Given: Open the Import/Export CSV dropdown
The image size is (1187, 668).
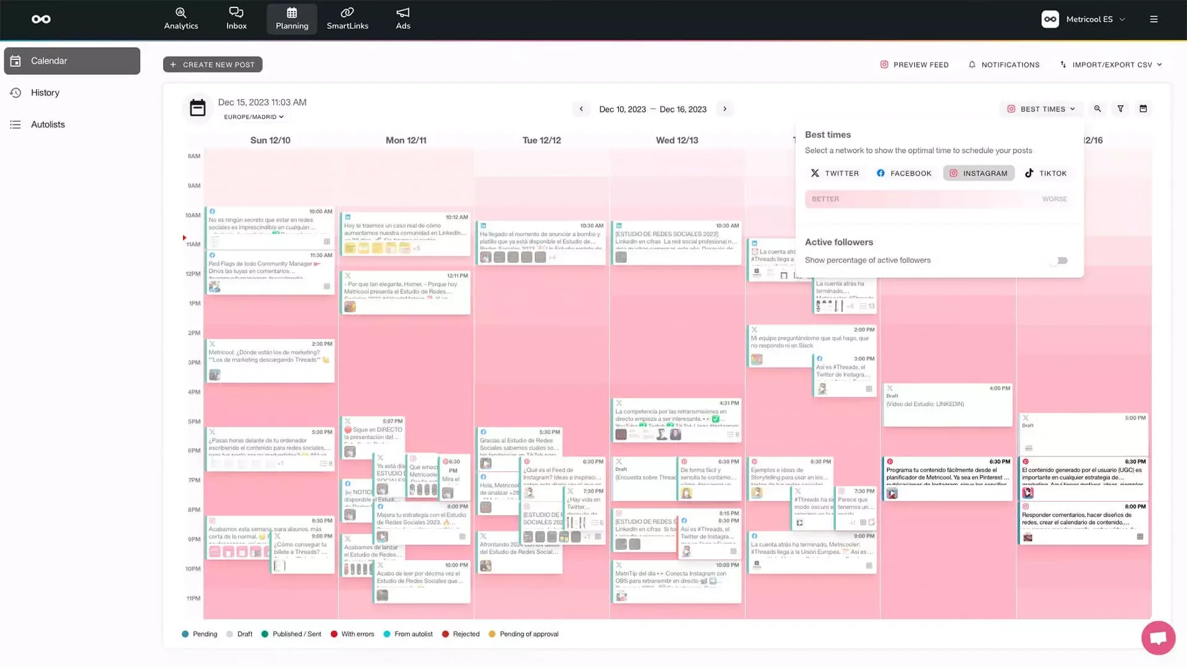Looking at the screenshot, I should click(x=1111, y=64).
